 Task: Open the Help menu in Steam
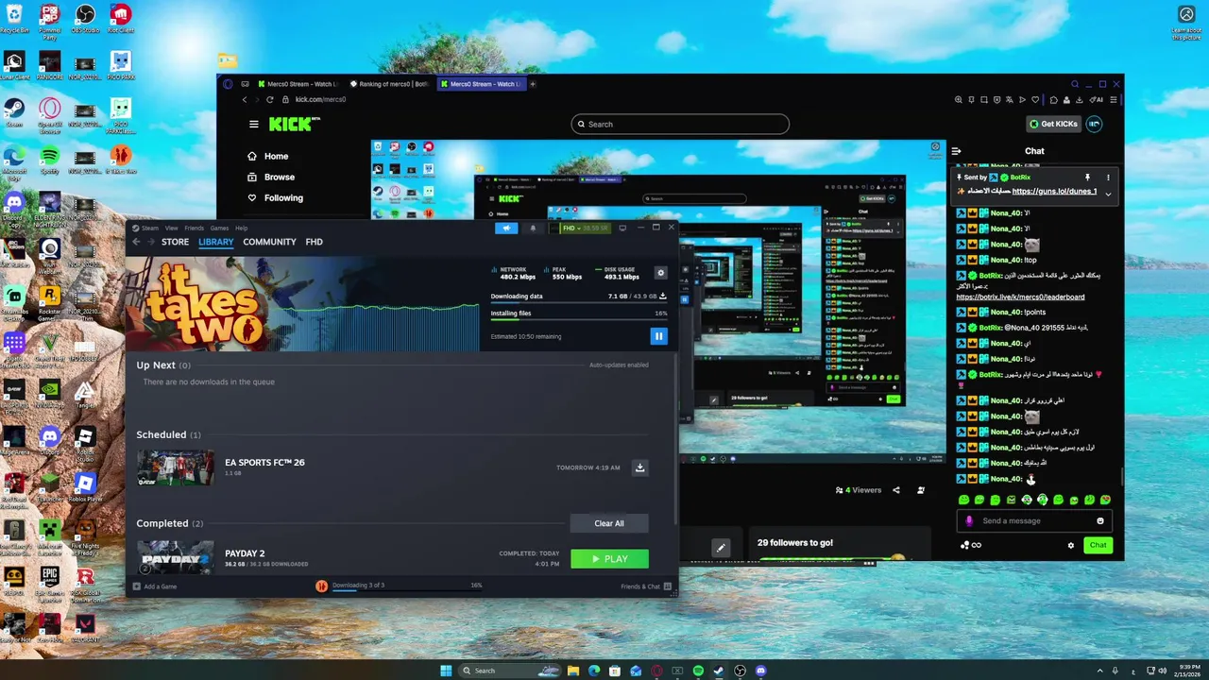pos(241,228)
